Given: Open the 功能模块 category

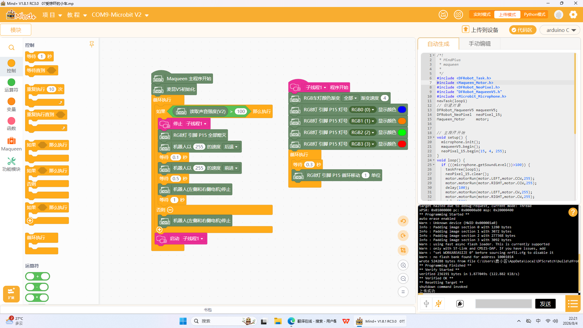Looking at the screenshot, I should point(11,164).
